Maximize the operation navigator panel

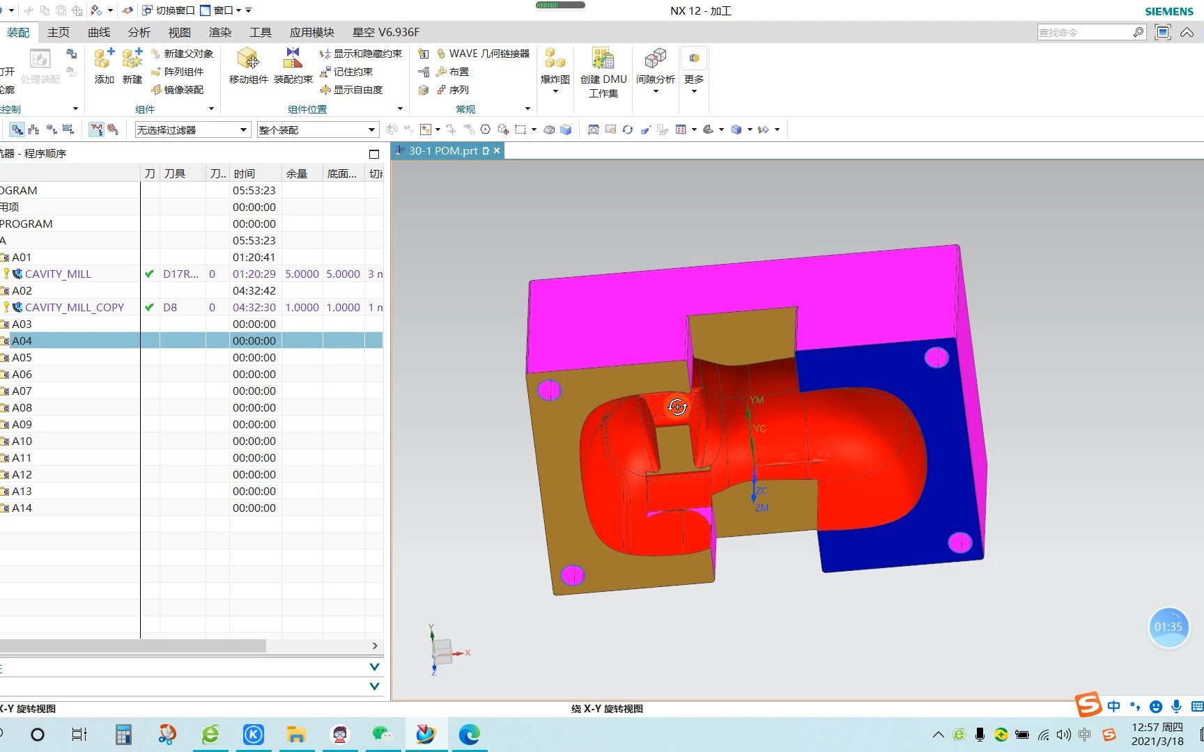pyautogui.click(x=374, y=154)
